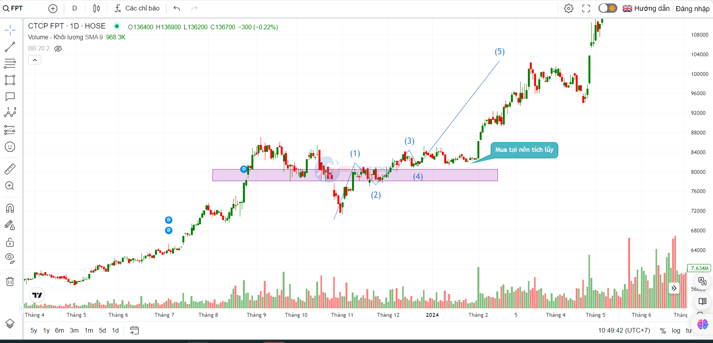
Task: Click the 10:49:42 (UTC+7) timezone selector
Action: tap(624, 330)
